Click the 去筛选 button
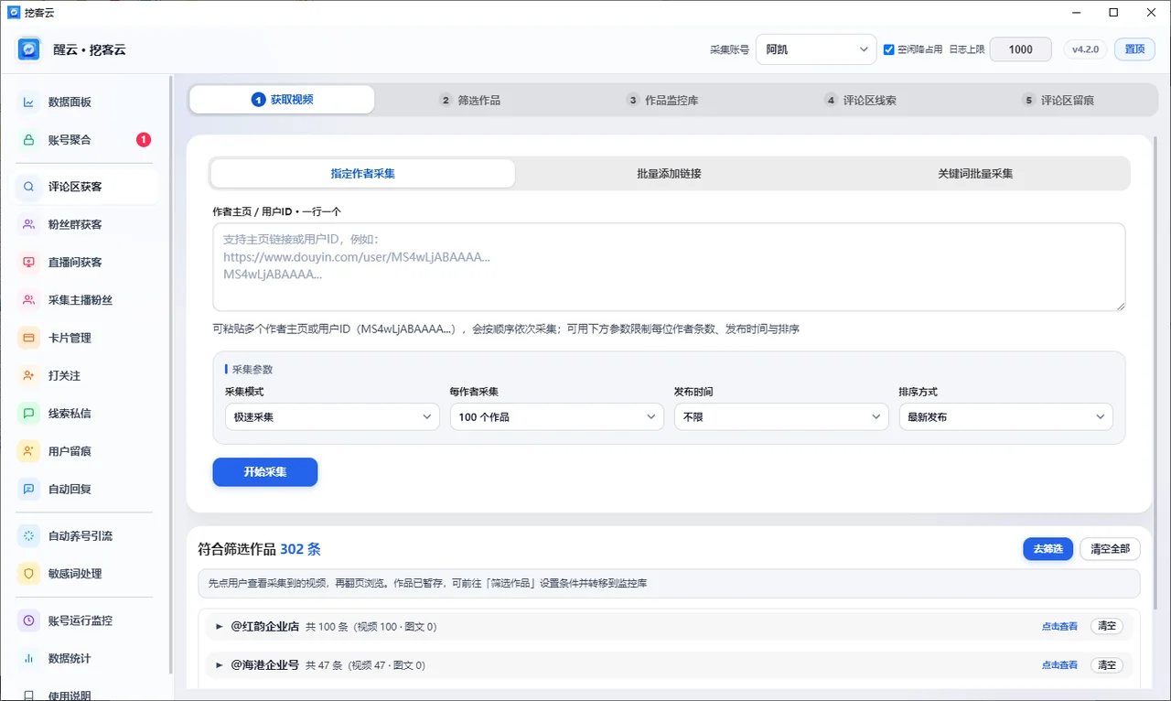 [1047, 549]
